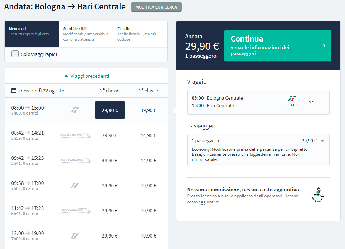Click Frecciabianca logo on 11:42 journey

pyautogui.click(x=75, y=211)
